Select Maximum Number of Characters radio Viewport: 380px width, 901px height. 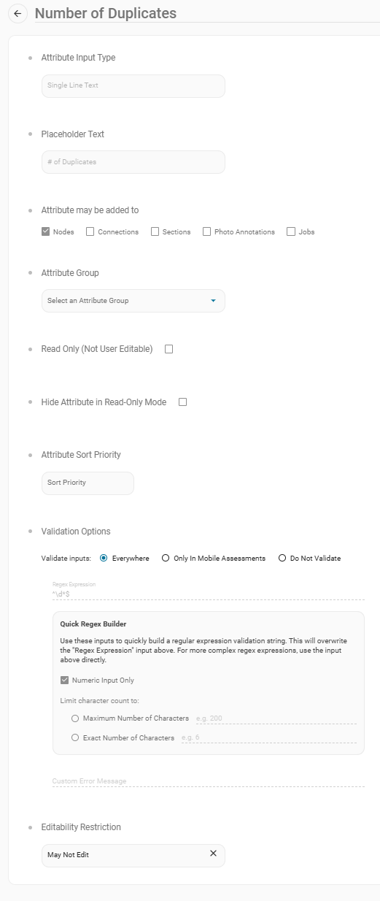(x=75, y=718)
